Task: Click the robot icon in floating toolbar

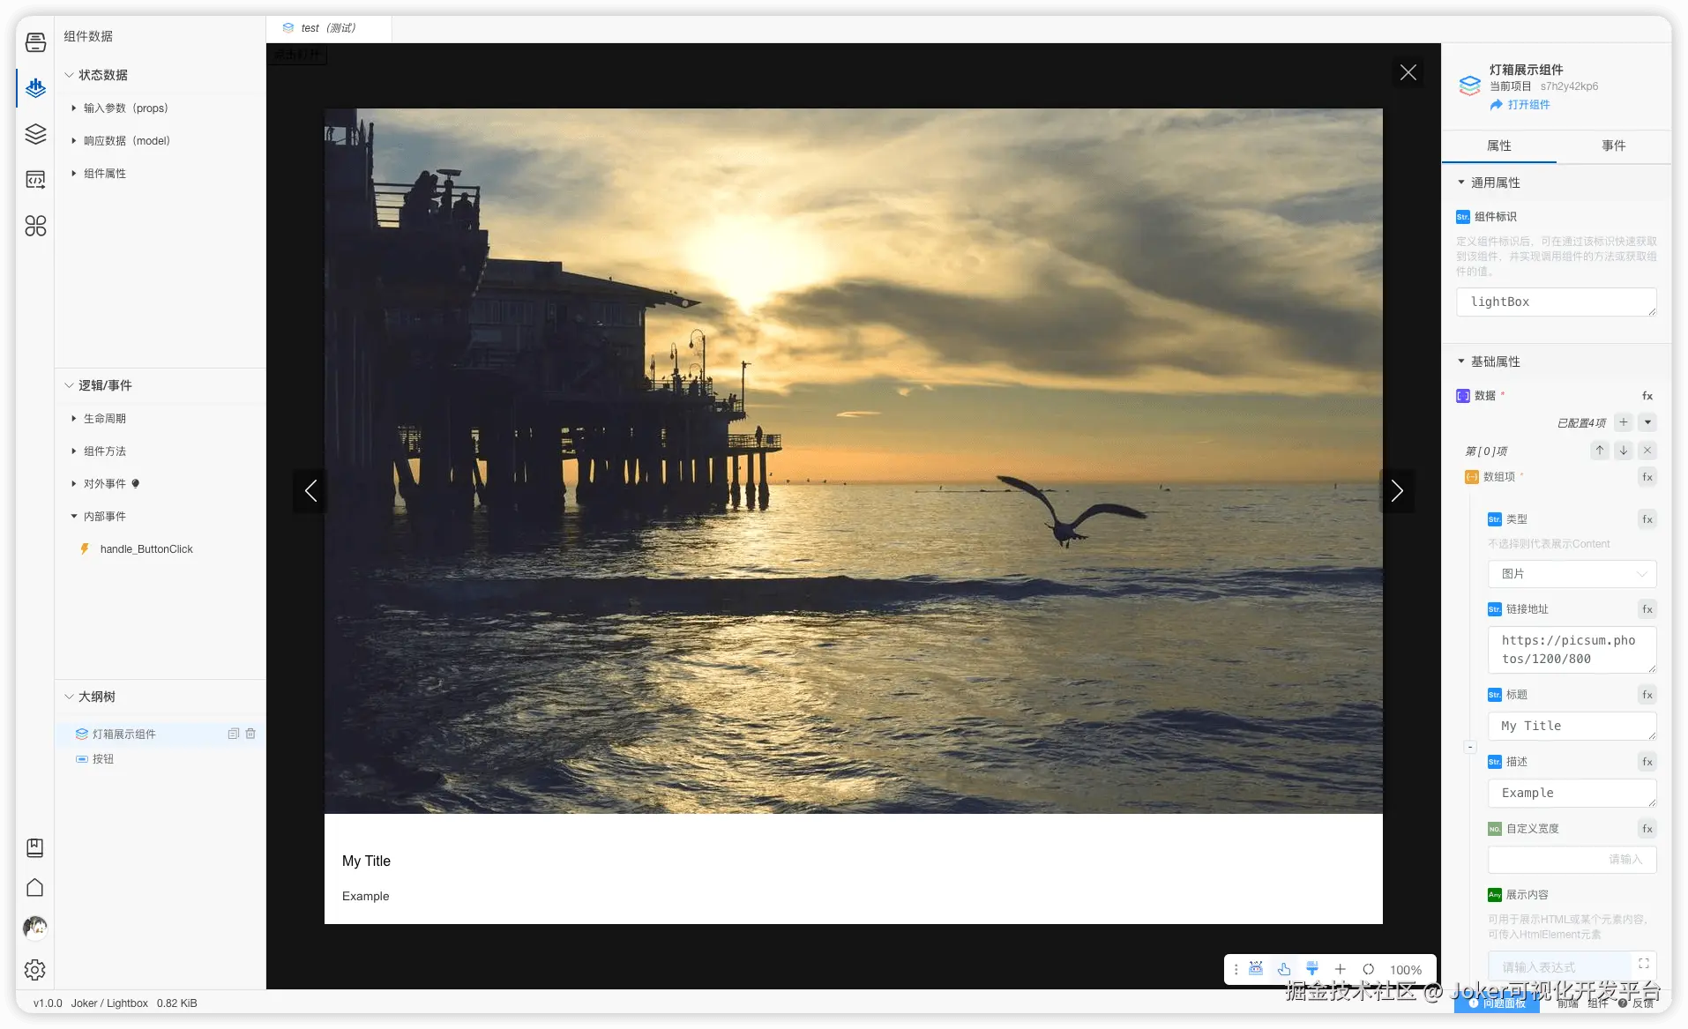Action: click(1256, 969)
